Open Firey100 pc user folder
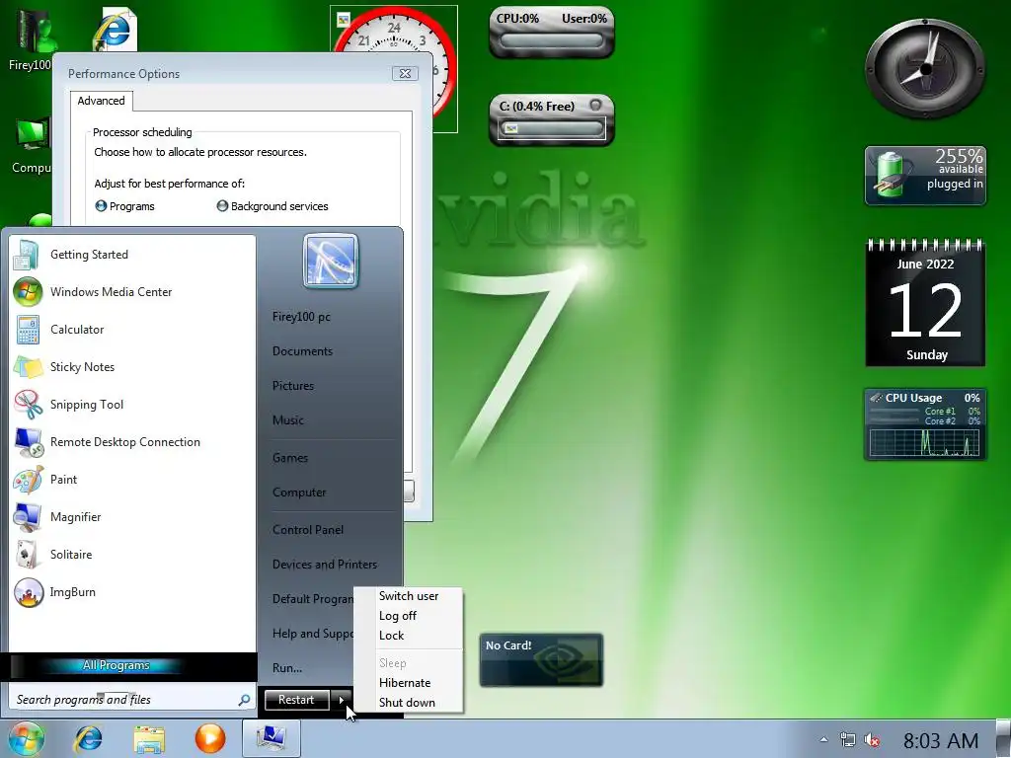This screenshot has width=1011, height=758. point(302,317)
